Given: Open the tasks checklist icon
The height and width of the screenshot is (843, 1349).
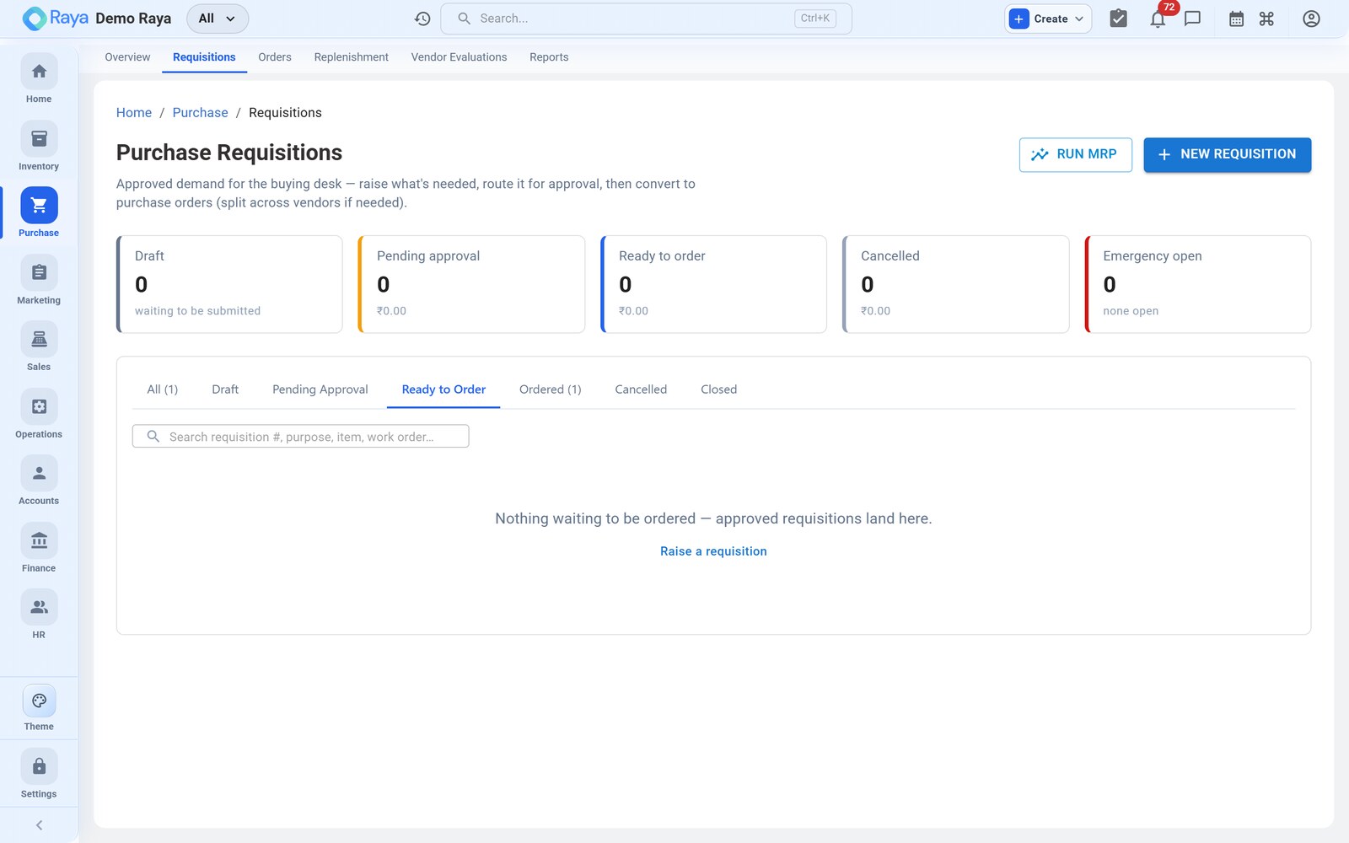Looking at the screenshot, I should tap(1118, 19).
